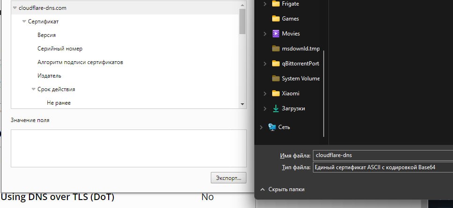Open the msdownld.tmp folder icon
Viewport: 453px width, 208px height.
pos(276,49)
